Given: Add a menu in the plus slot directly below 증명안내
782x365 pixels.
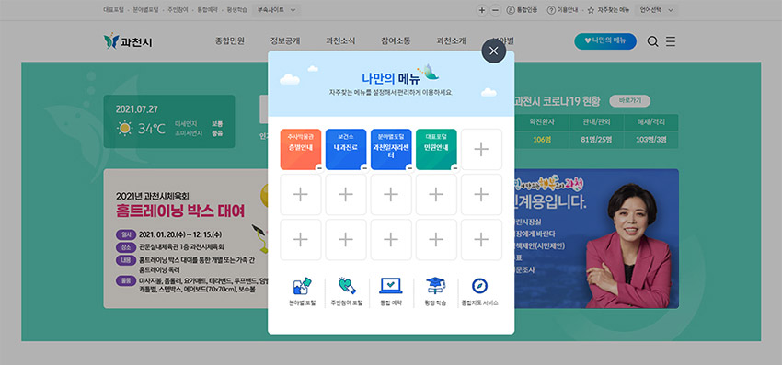Looking at the screenshot, I should (x=300, y=195).
